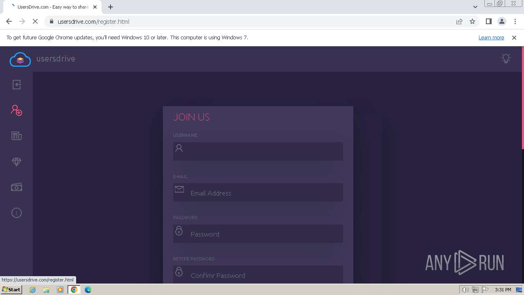Image resolution: width=524 pixels, height=295 pixels.
Task: Toggle the light bulb theme icon
Action: pos(506,59)
